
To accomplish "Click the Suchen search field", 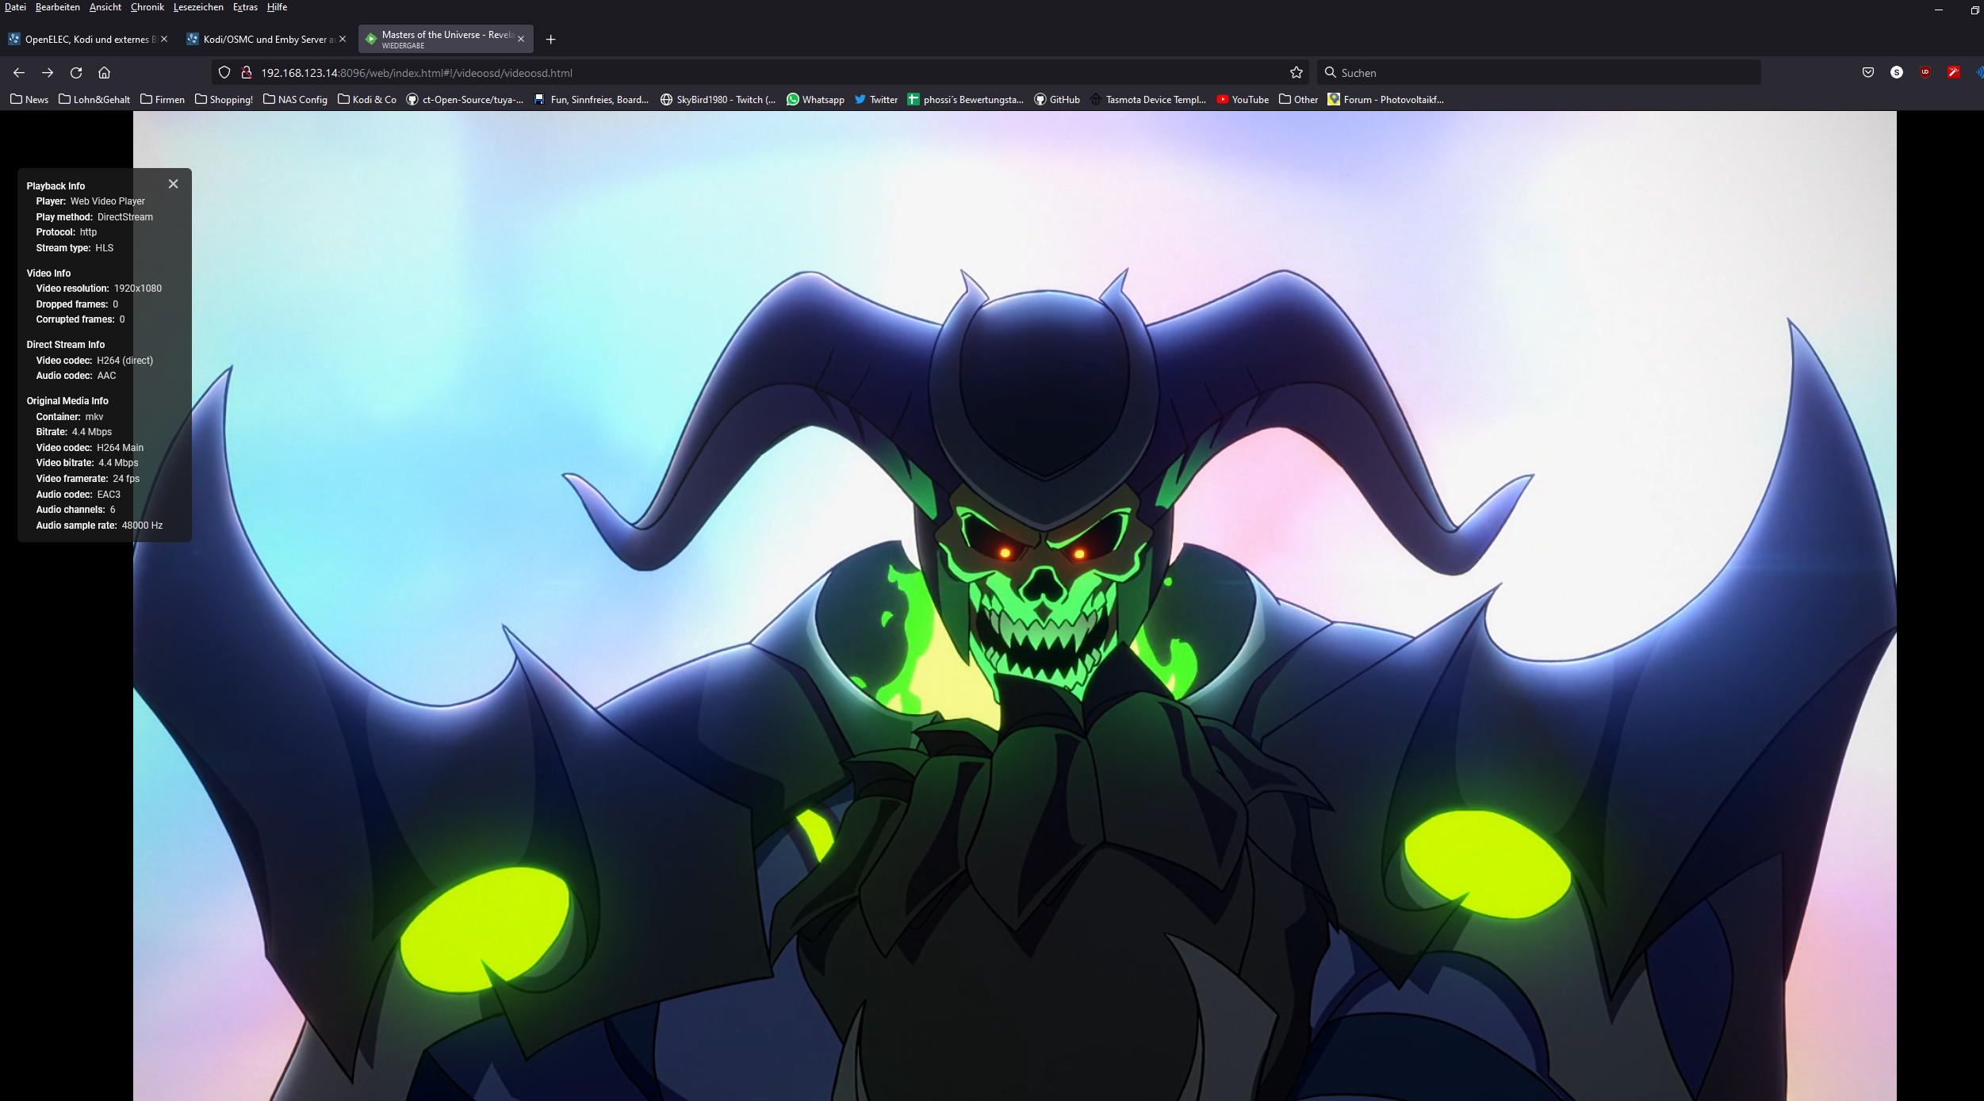I will (x=1538, y=73).
